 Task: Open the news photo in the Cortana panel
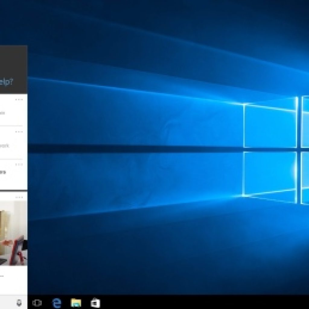tap(14, 233)
